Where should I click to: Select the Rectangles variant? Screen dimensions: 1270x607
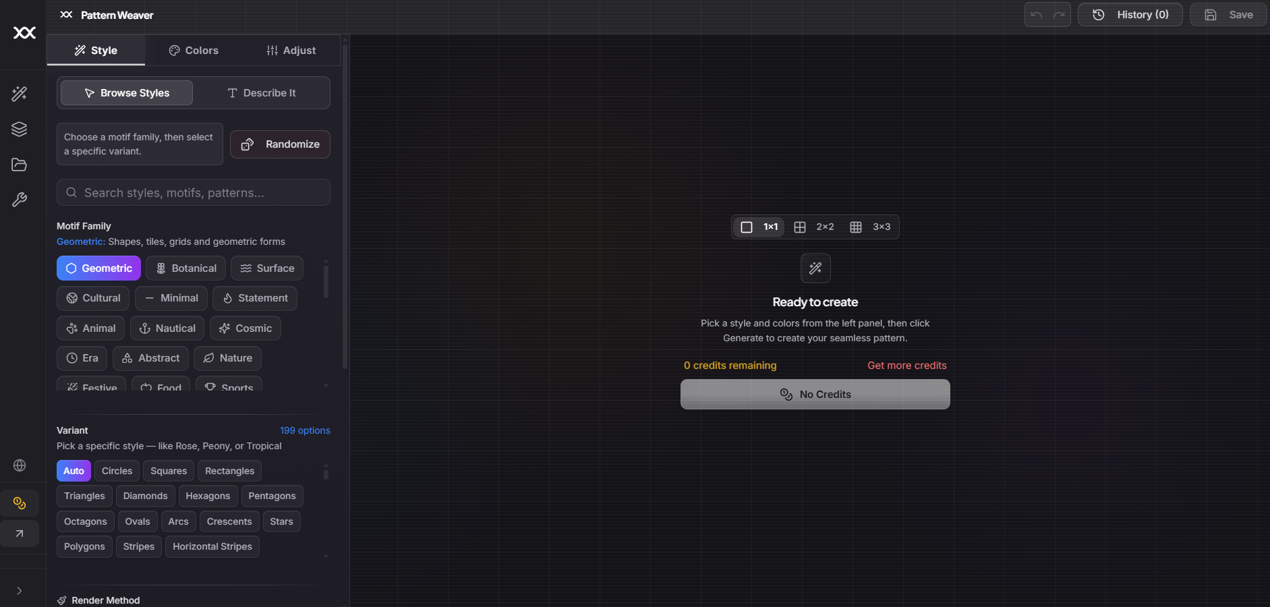click(229, 471)
